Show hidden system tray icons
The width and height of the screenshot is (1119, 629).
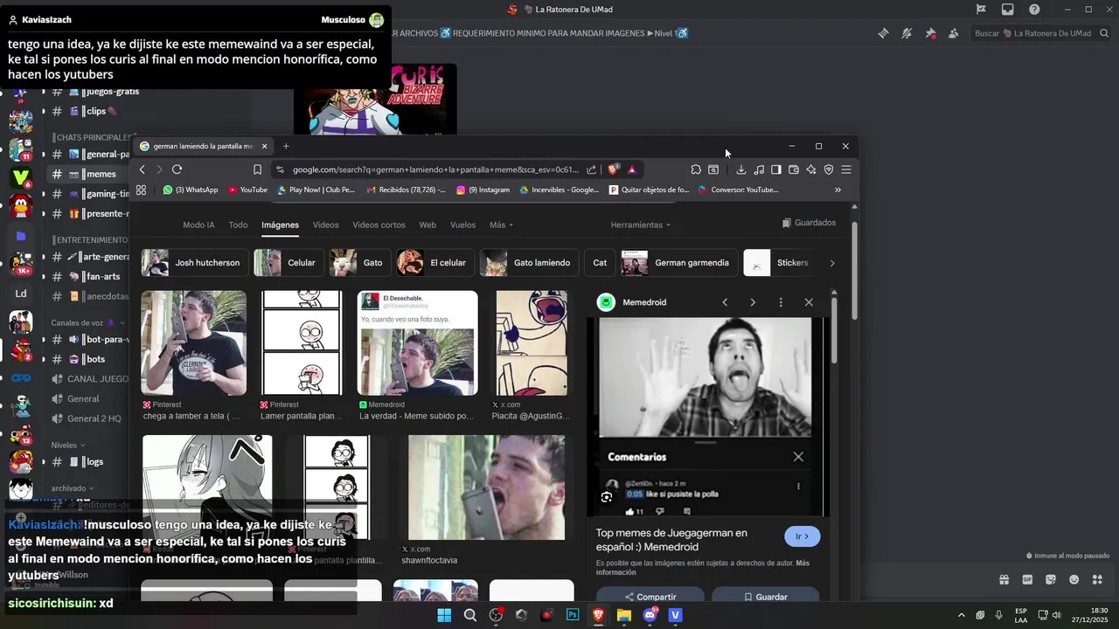(962, 615)
